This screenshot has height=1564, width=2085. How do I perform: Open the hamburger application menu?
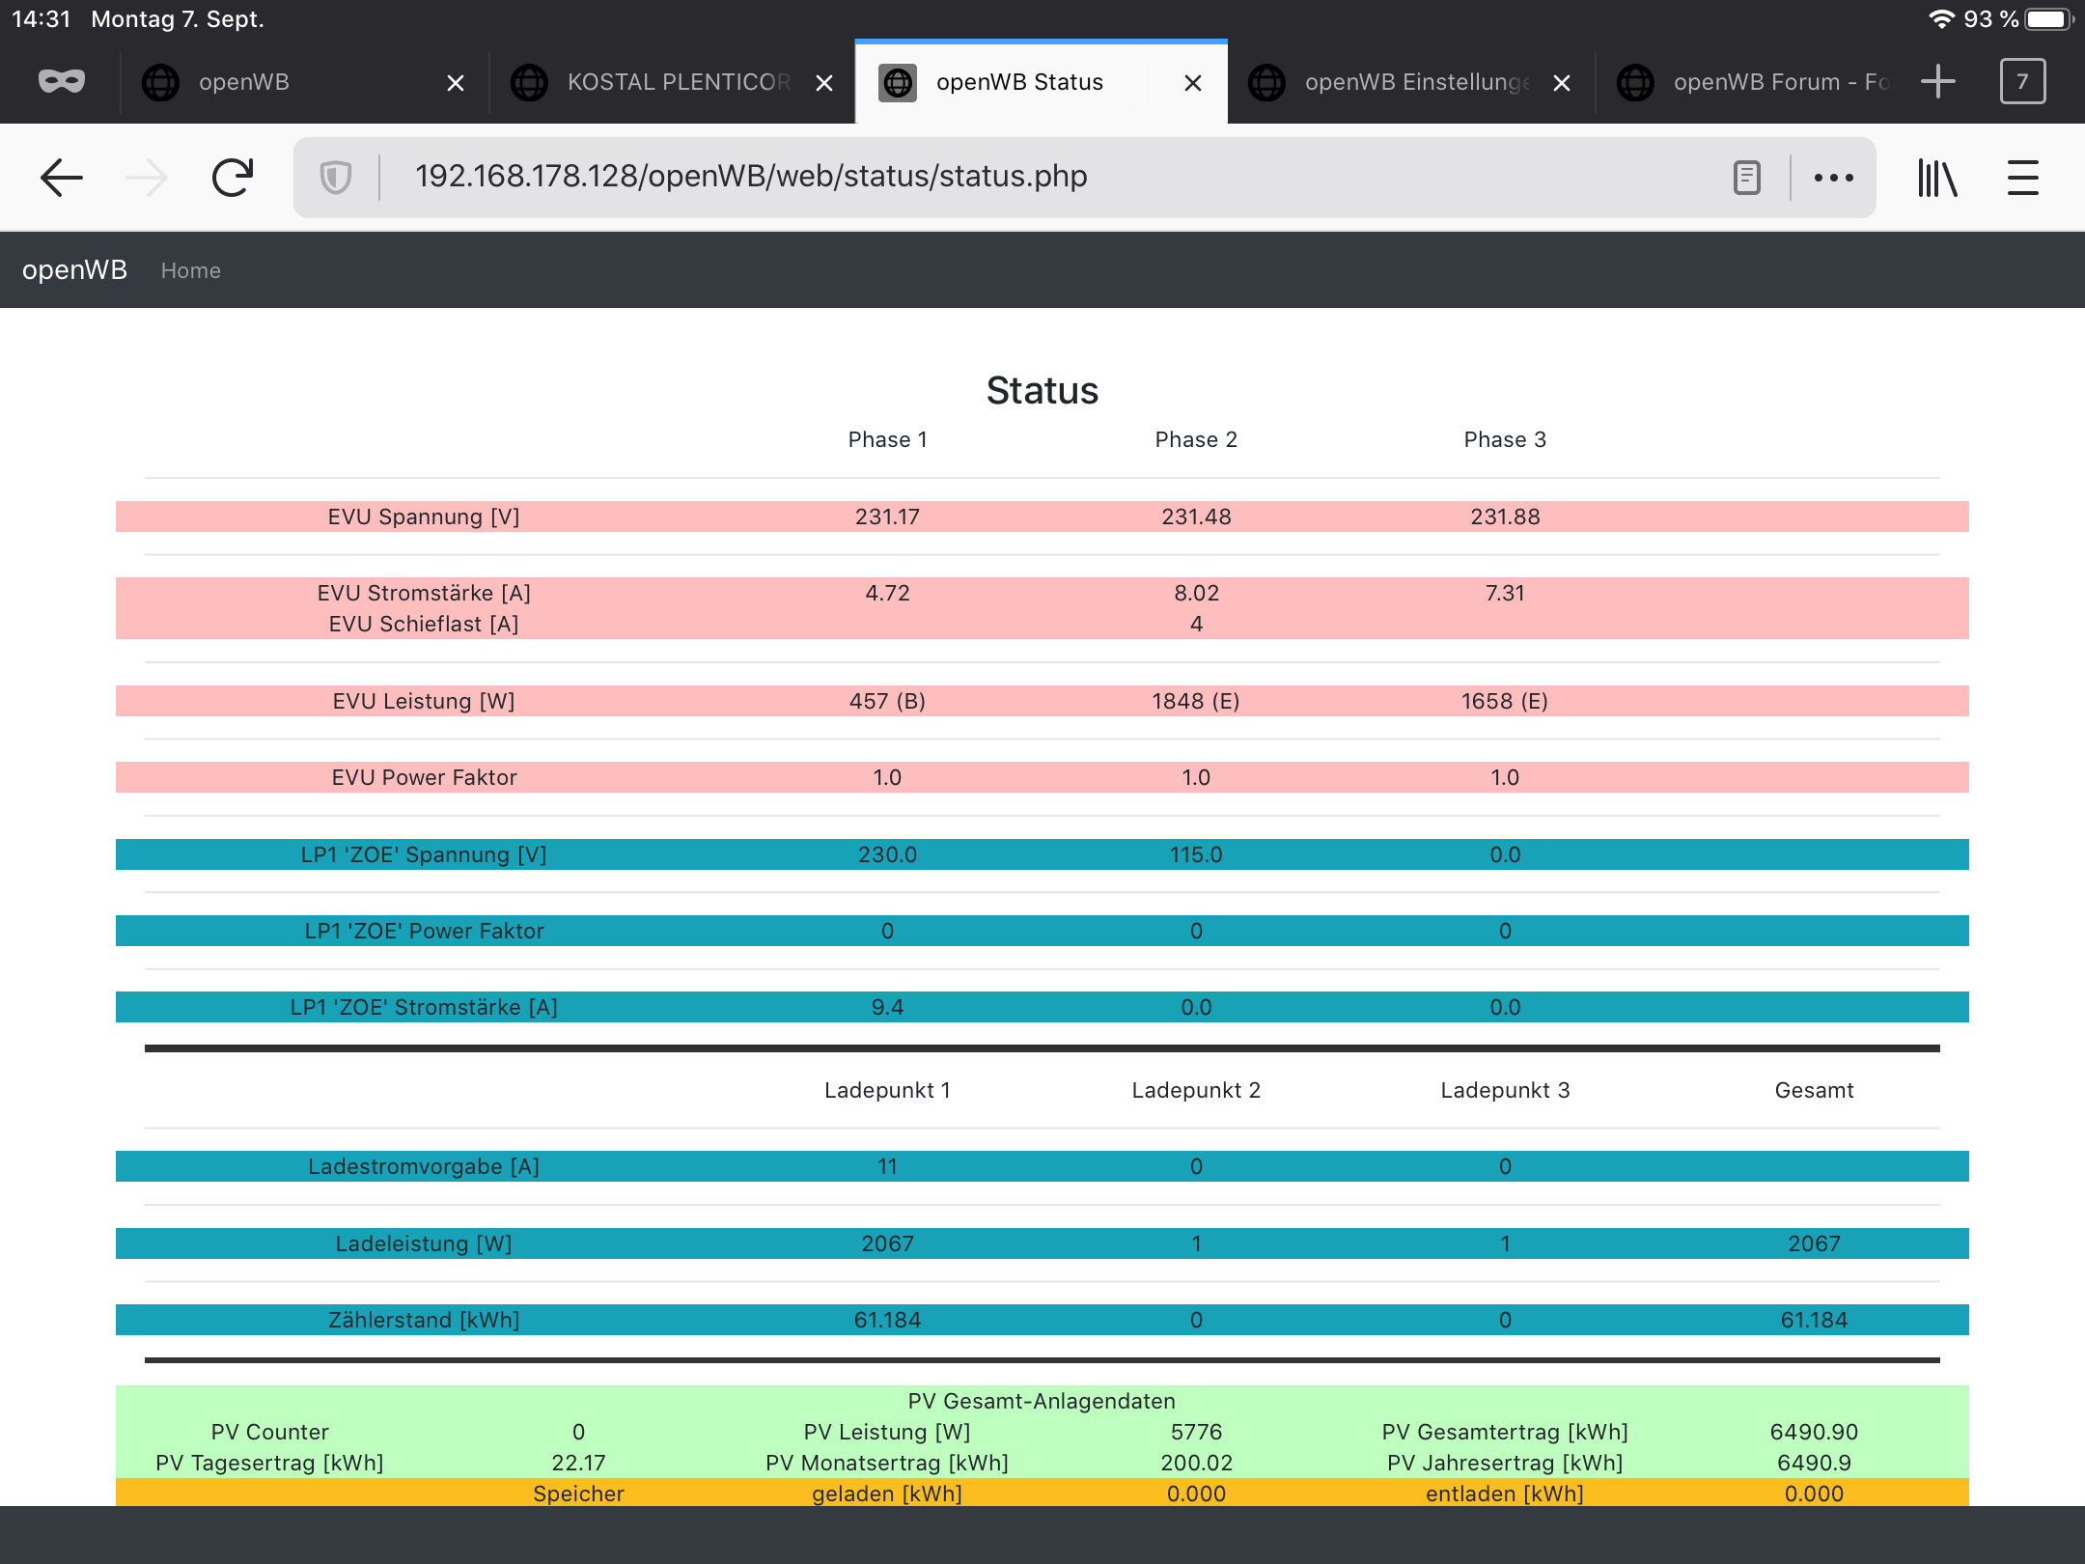pos(2022,178)
